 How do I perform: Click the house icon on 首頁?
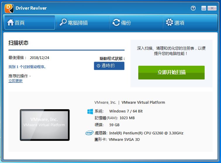(11, 22)
